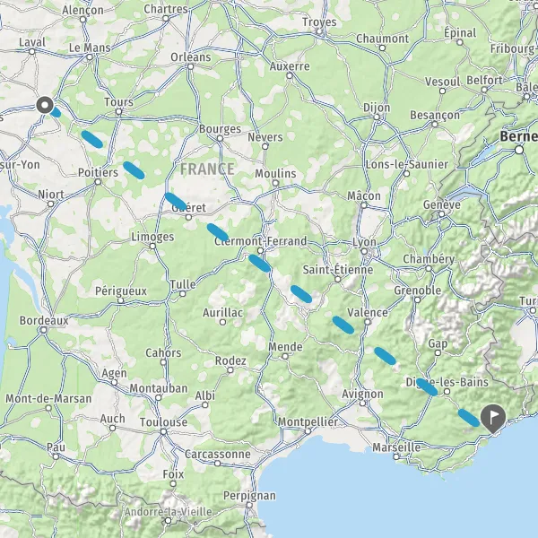538x538 pixels.
Task: Click the route dash near Guéret
Action: (x=176, y=202)
